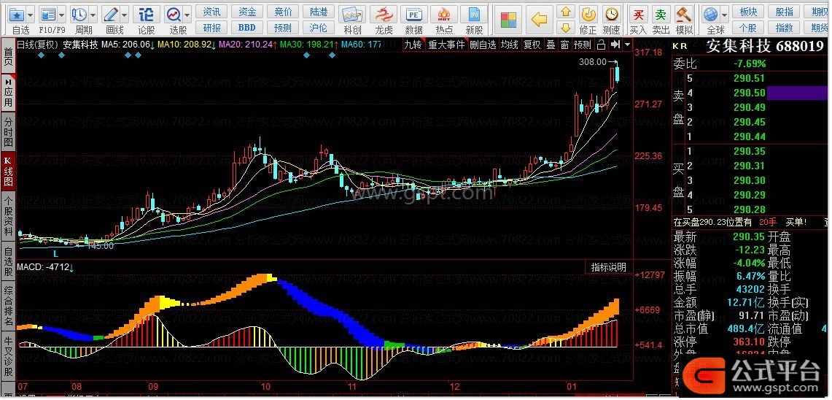This screenshot has height=400, width=832.
Task: Open the 周期 period dropdown arrow
Action: point(94,15)
